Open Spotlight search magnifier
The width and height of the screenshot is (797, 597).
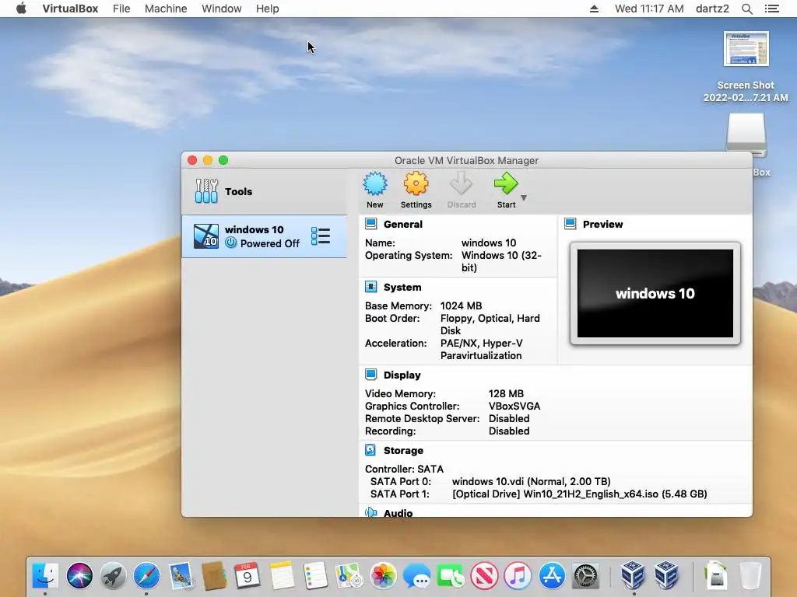[x=746, y=9]
